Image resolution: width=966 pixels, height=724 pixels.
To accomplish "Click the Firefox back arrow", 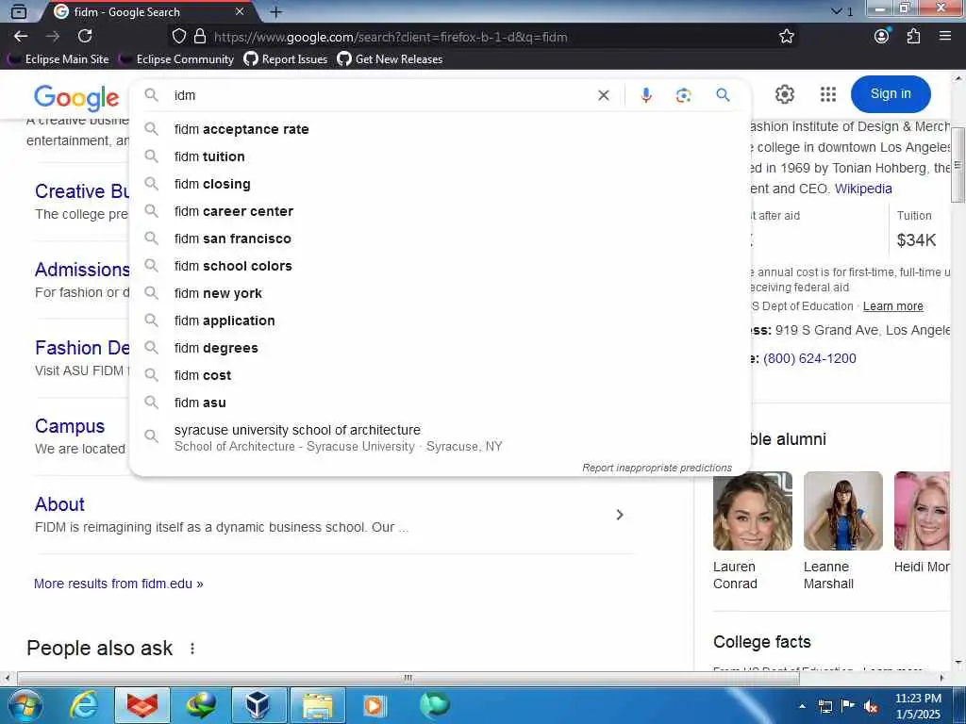I will click(21, 37).
